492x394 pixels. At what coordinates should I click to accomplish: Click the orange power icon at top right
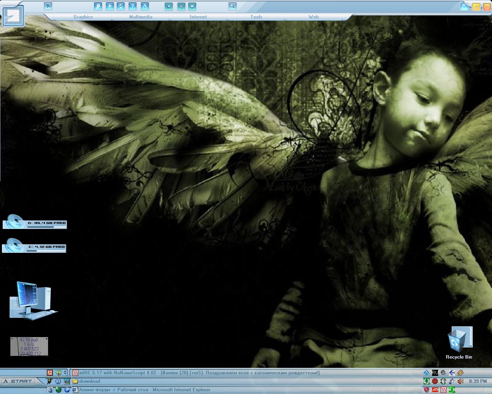487,7
